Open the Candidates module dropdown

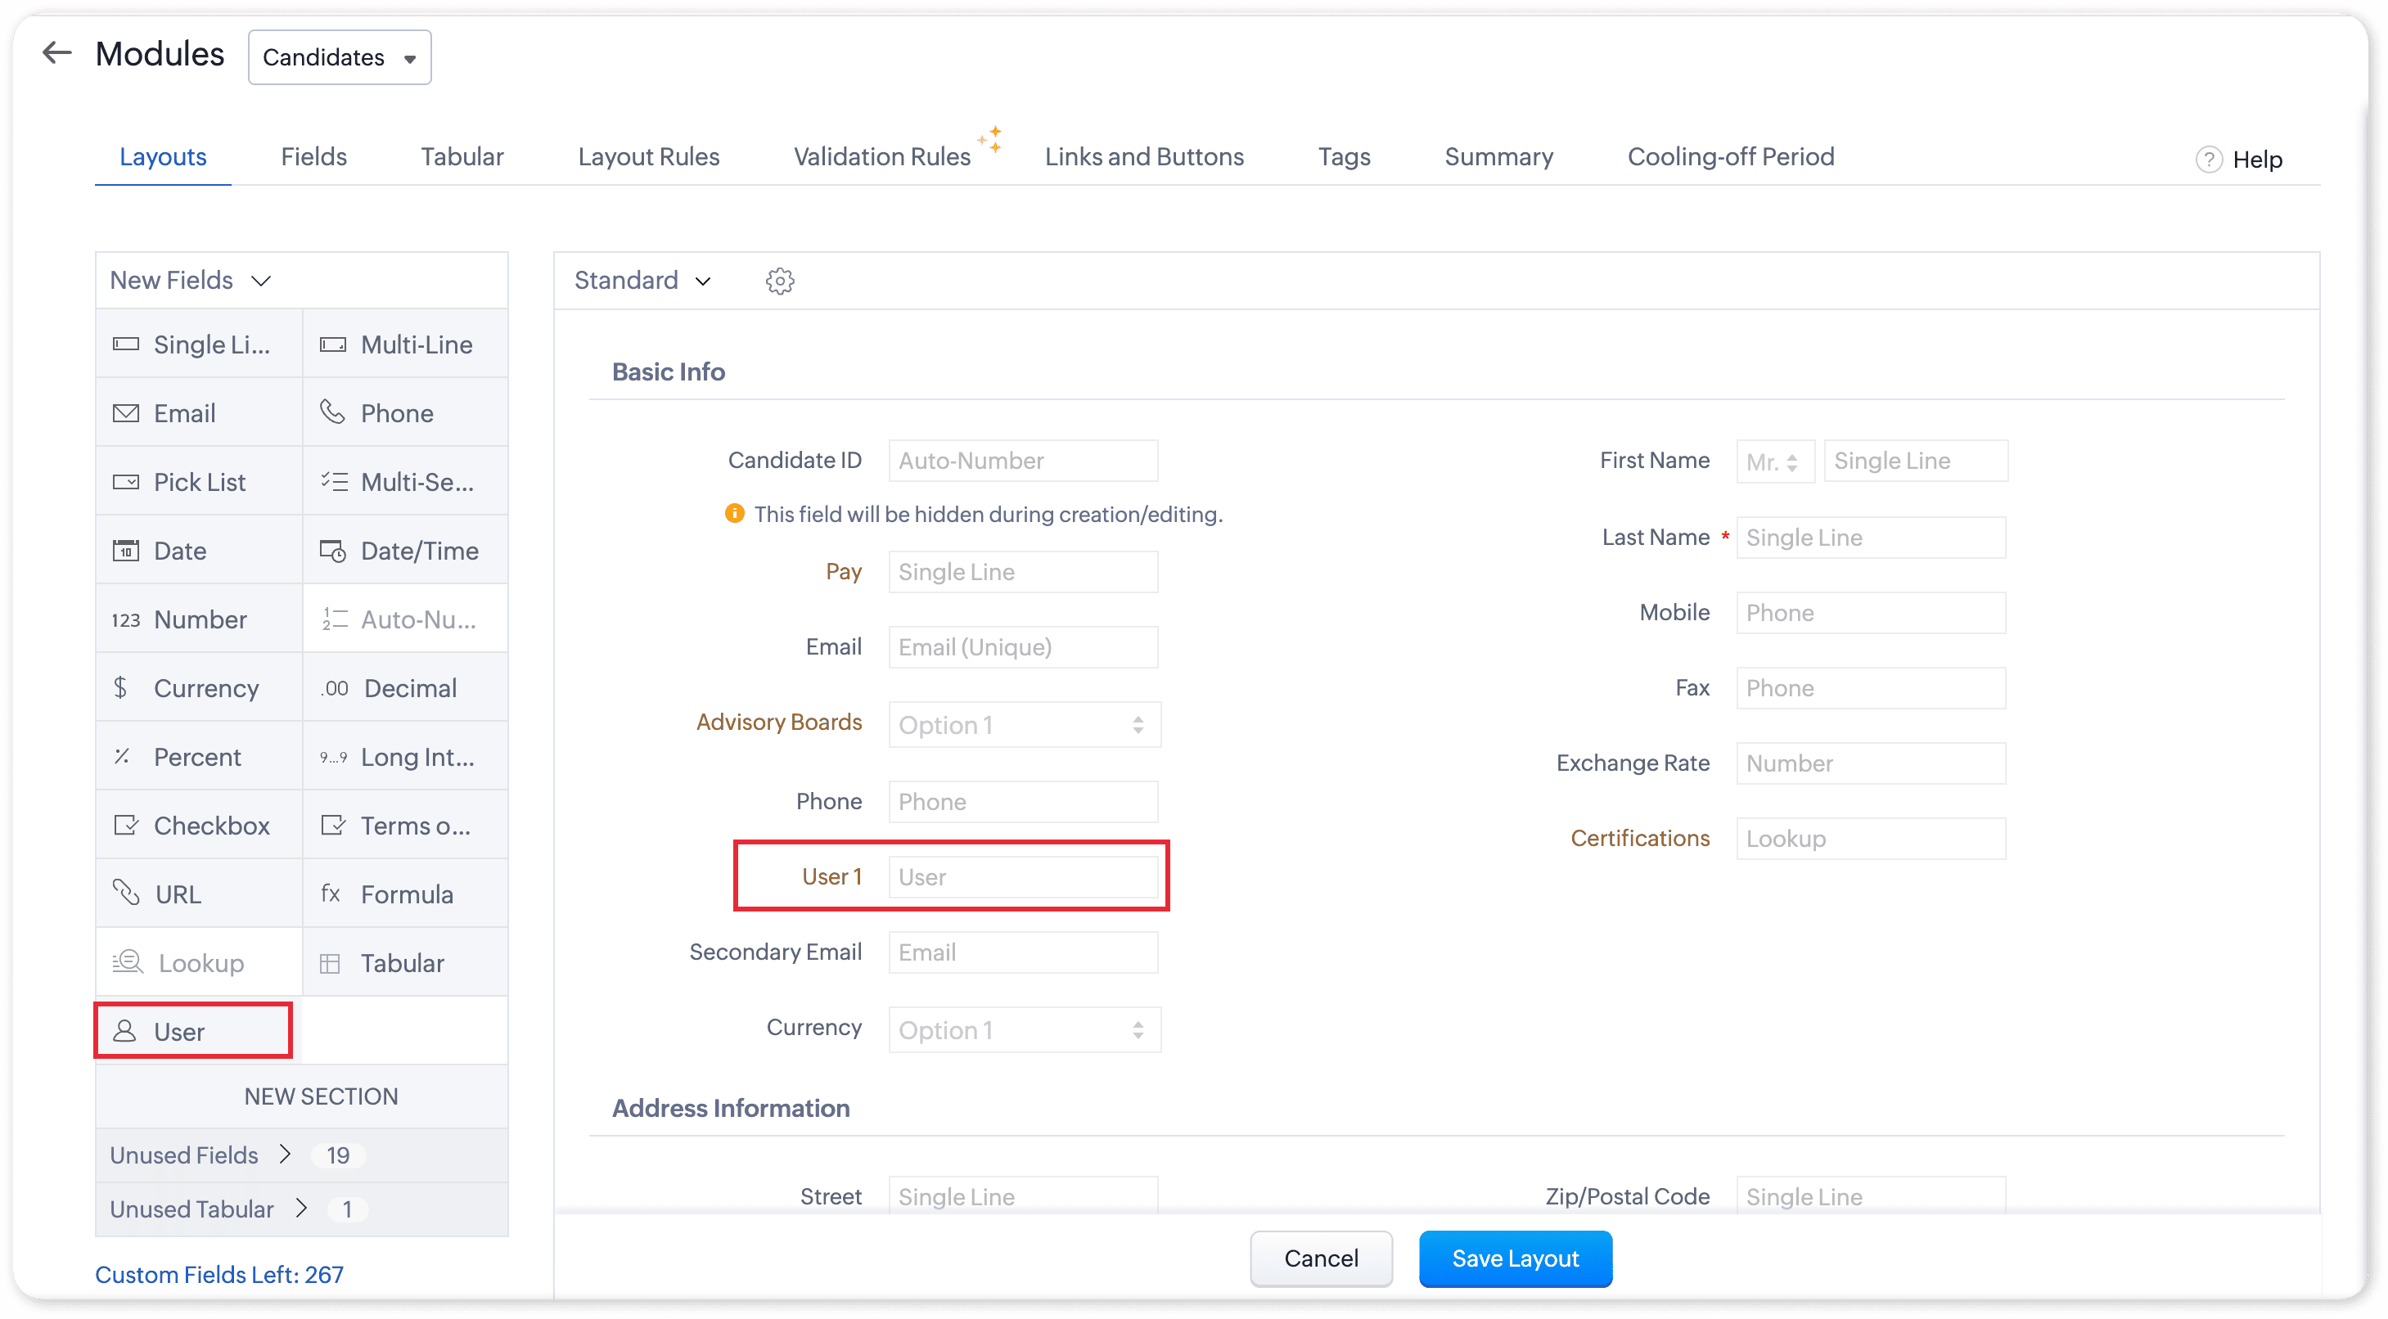[340, 57]
